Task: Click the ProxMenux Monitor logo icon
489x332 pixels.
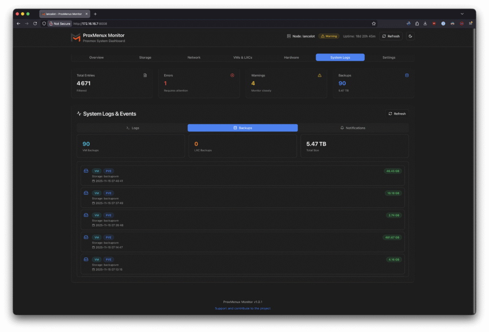Action: (75, 38)
